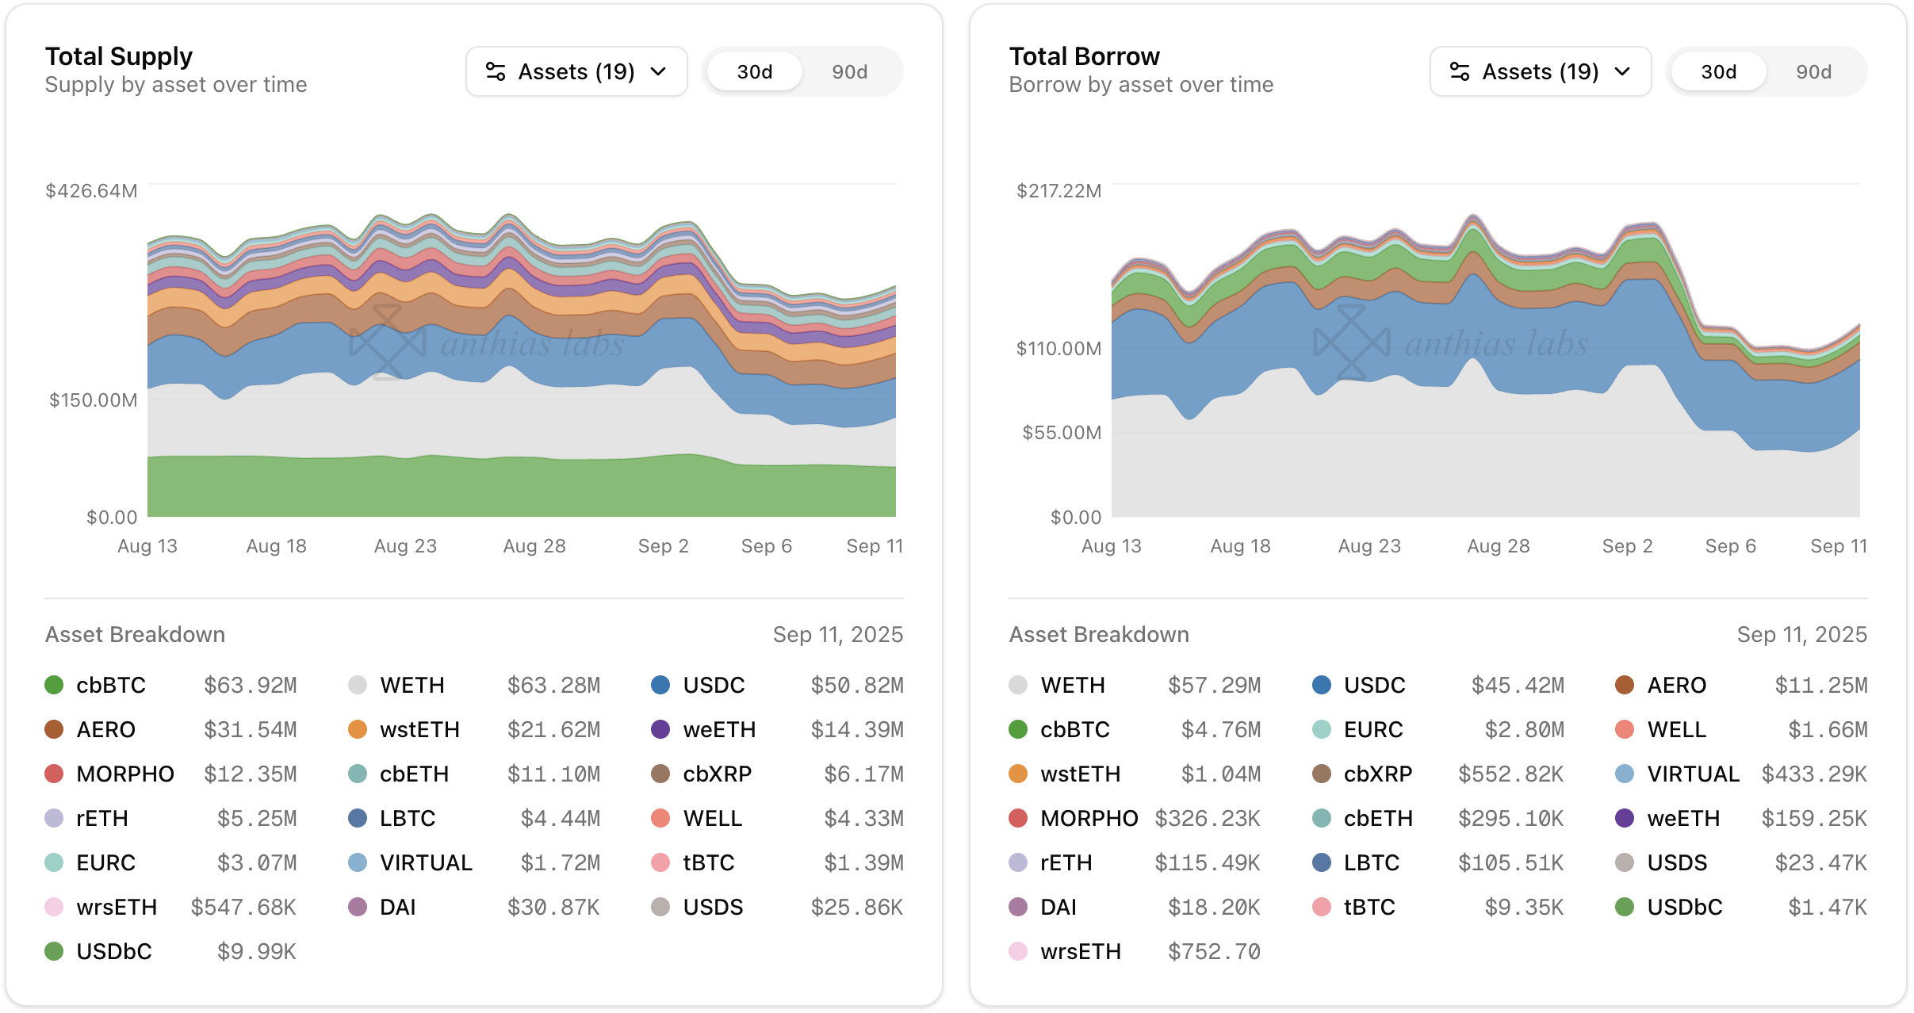Click the green cbBTC dot in Supply breakdown

pos(54,685)
